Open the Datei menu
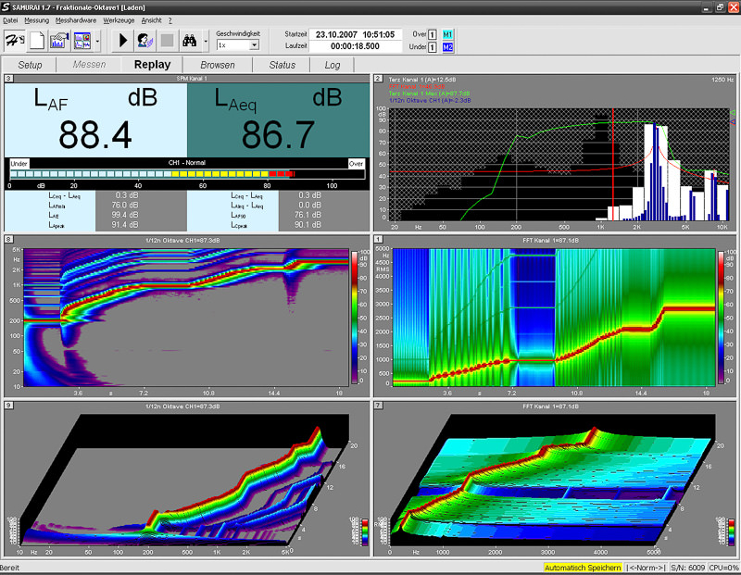Image resolution: width=741 pixels, height=575 pixels. 10,20
